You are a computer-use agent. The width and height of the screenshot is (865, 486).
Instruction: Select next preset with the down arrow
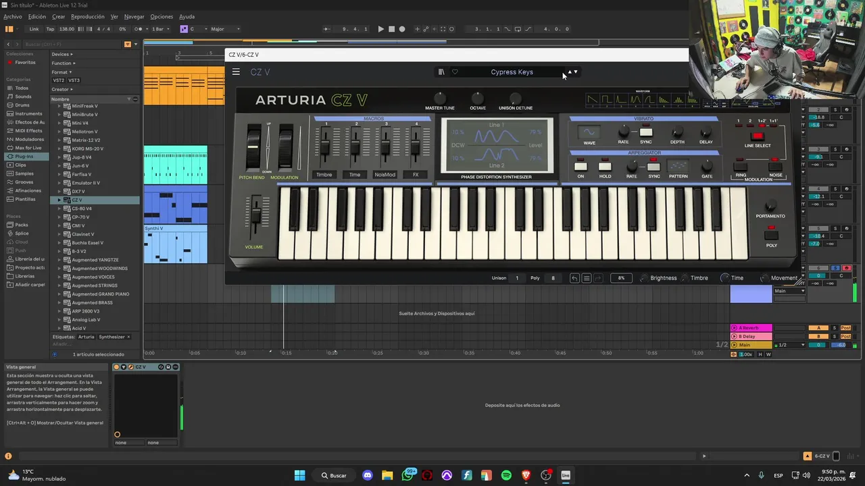576,72
